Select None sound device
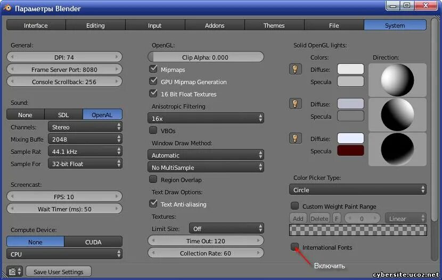This screenshot has height=280, width=442. pos(26,114)
